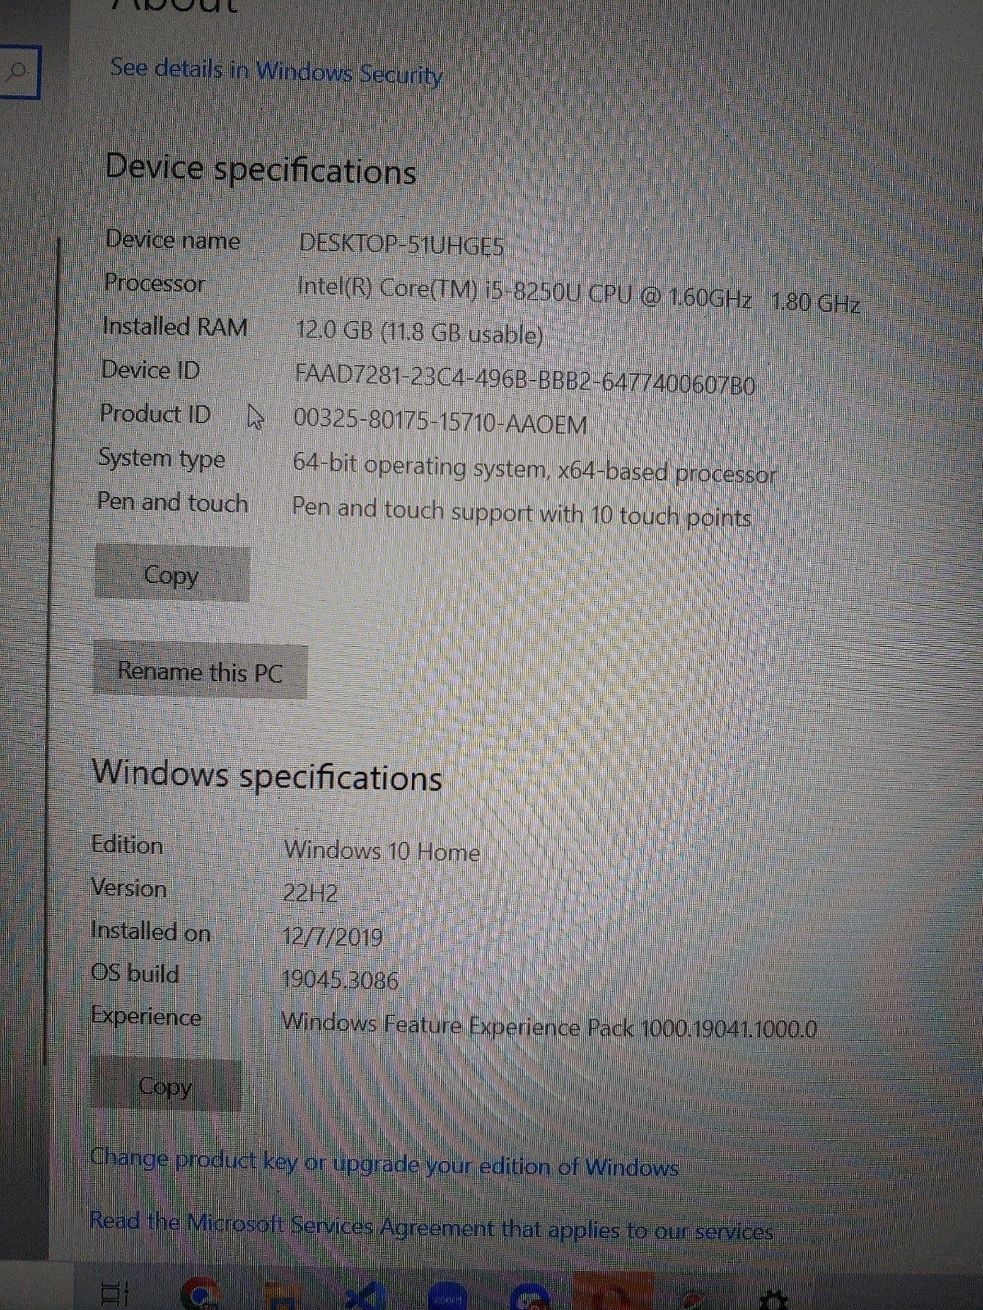Select the OS build value 19045.3086
Viewport: 983px width, 1310px height.
pos(340,978)
